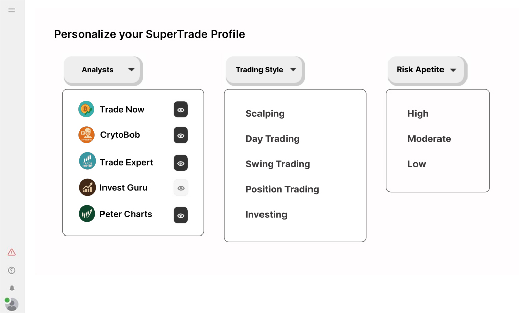Toggle visibility eye for Invest Guru
This screenshot has height=313, width=519.
[x=180, y=188]
